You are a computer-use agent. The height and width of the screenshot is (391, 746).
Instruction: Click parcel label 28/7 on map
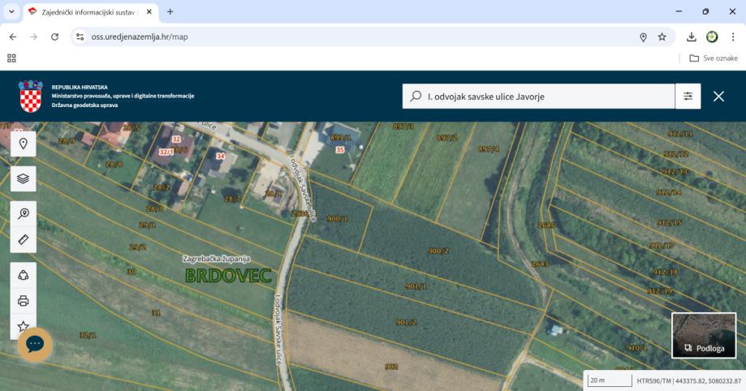click(x=233, y=199)
